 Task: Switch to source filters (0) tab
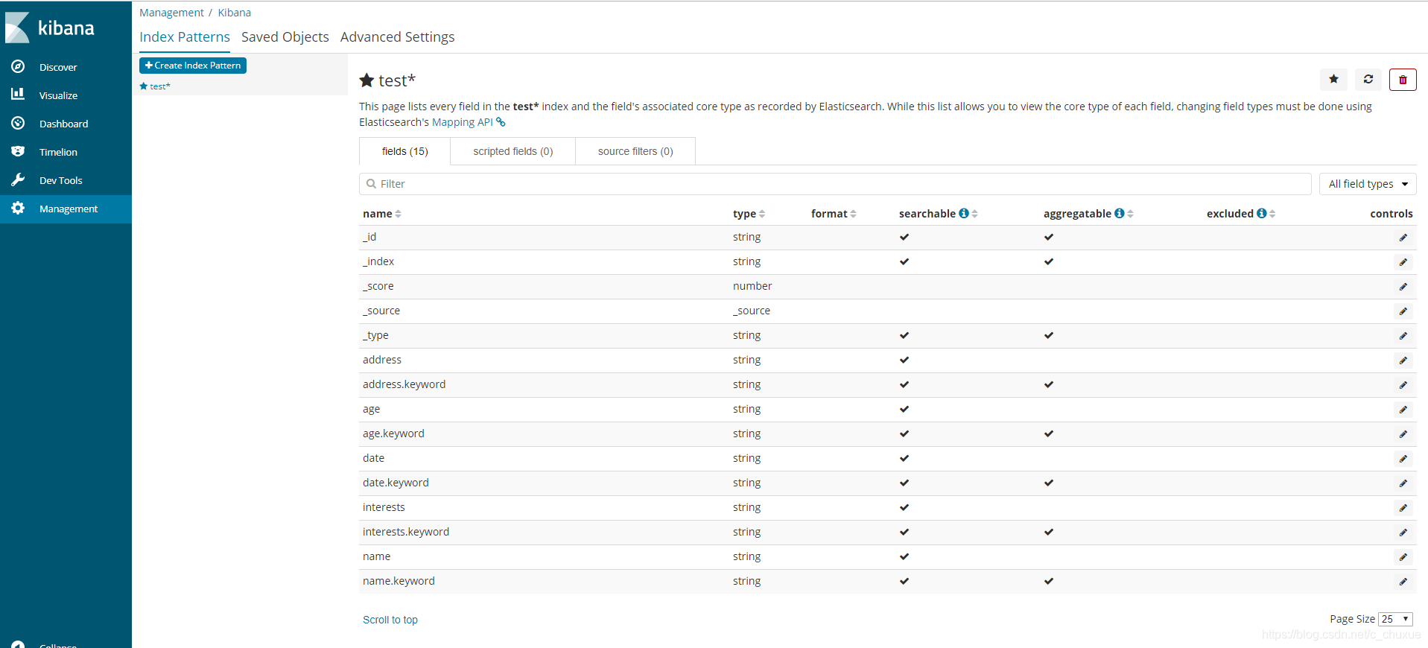[x=635, y=151]
